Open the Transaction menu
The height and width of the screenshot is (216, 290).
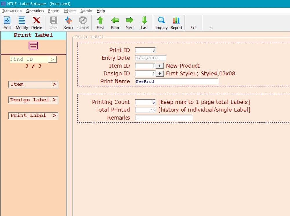click(12, 11)
